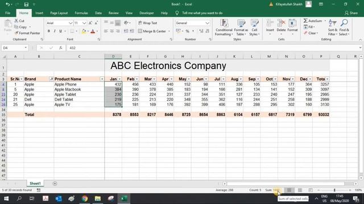Open Chrome from taskbar
Viewport: 364px width, 204px height.
(85, 198)
